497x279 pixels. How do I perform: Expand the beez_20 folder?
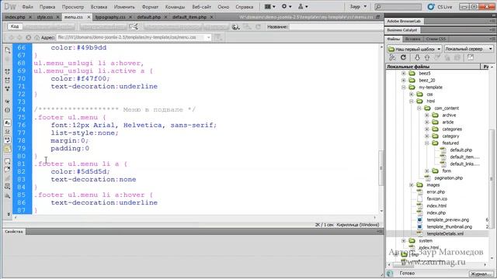click(404, 81)
